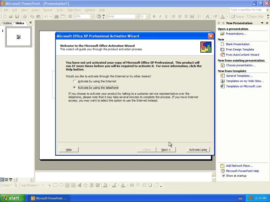This screenshot has height=202, width=270.
Task: Click Font Color swatch on Drawing toolbar
Action: [123, 185]
